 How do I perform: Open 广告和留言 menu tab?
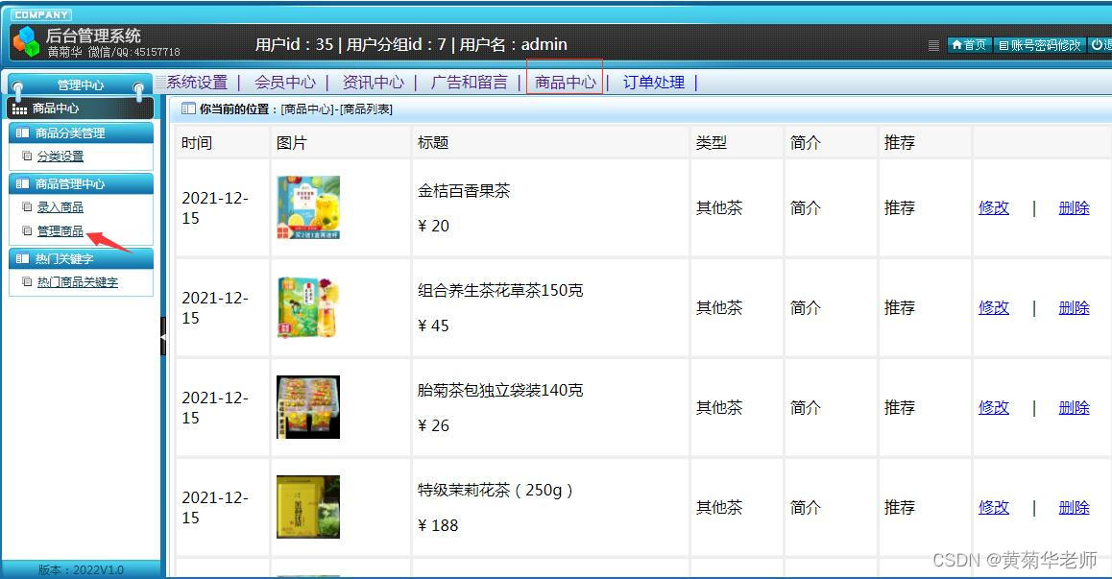(x=470, y=83)
